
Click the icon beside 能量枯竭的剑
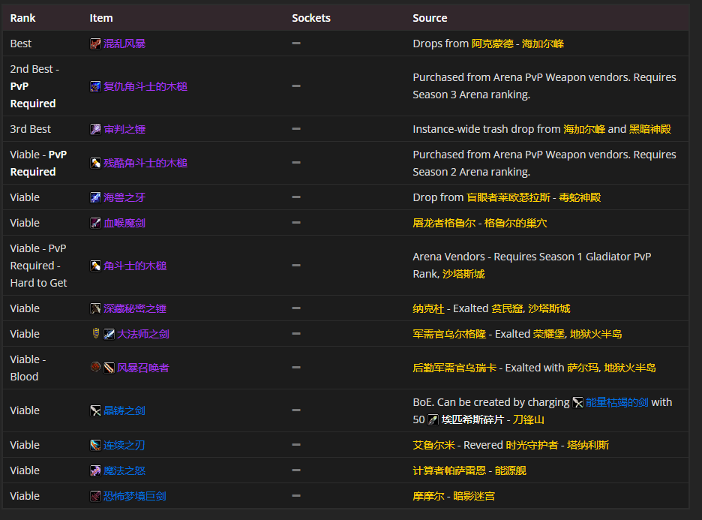577,402
